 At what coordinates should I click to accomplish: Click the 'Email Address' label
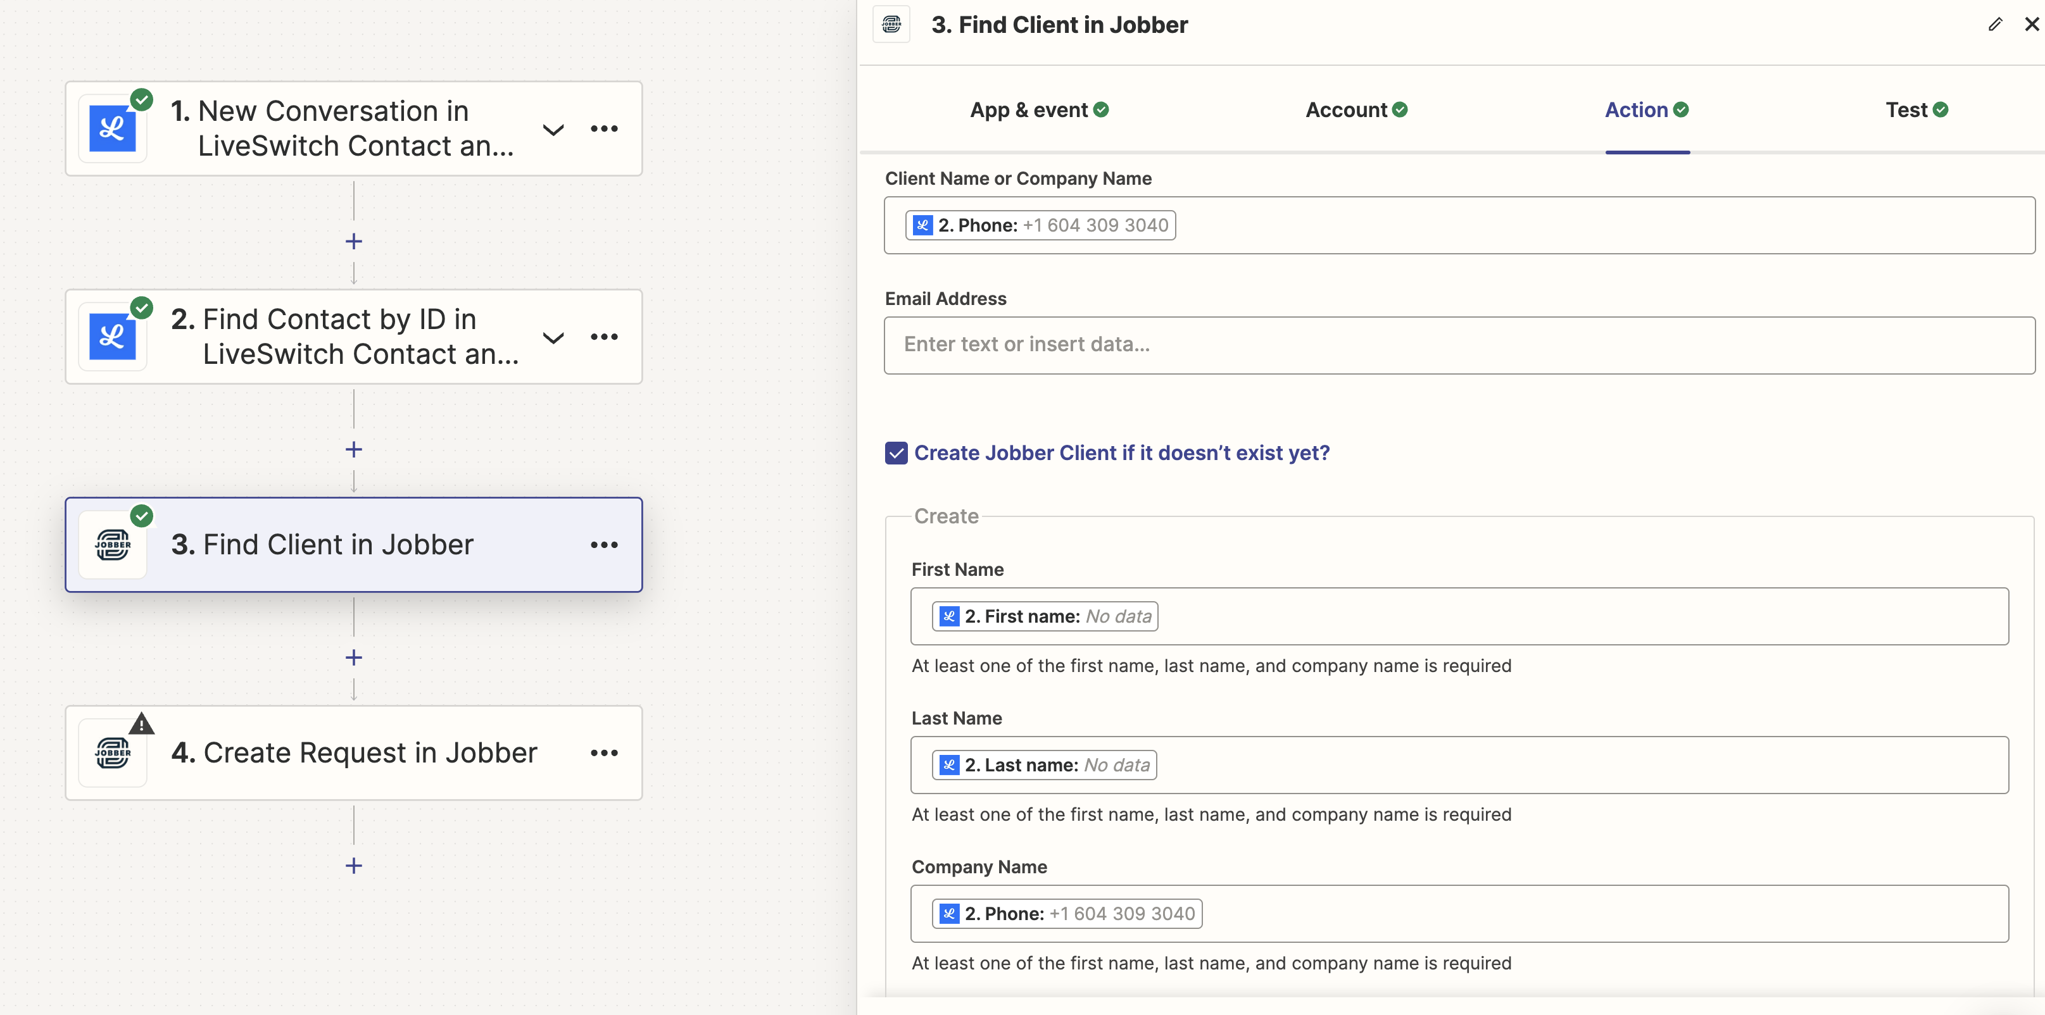(x=945, y=299)
